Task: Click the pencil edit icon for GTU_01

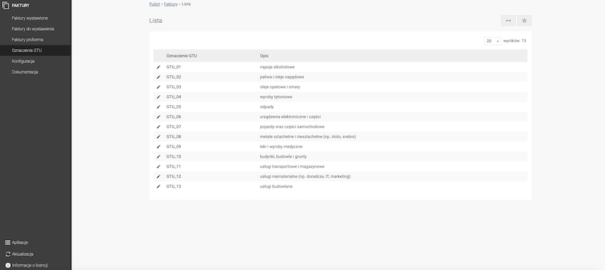Action: [159, 67]
